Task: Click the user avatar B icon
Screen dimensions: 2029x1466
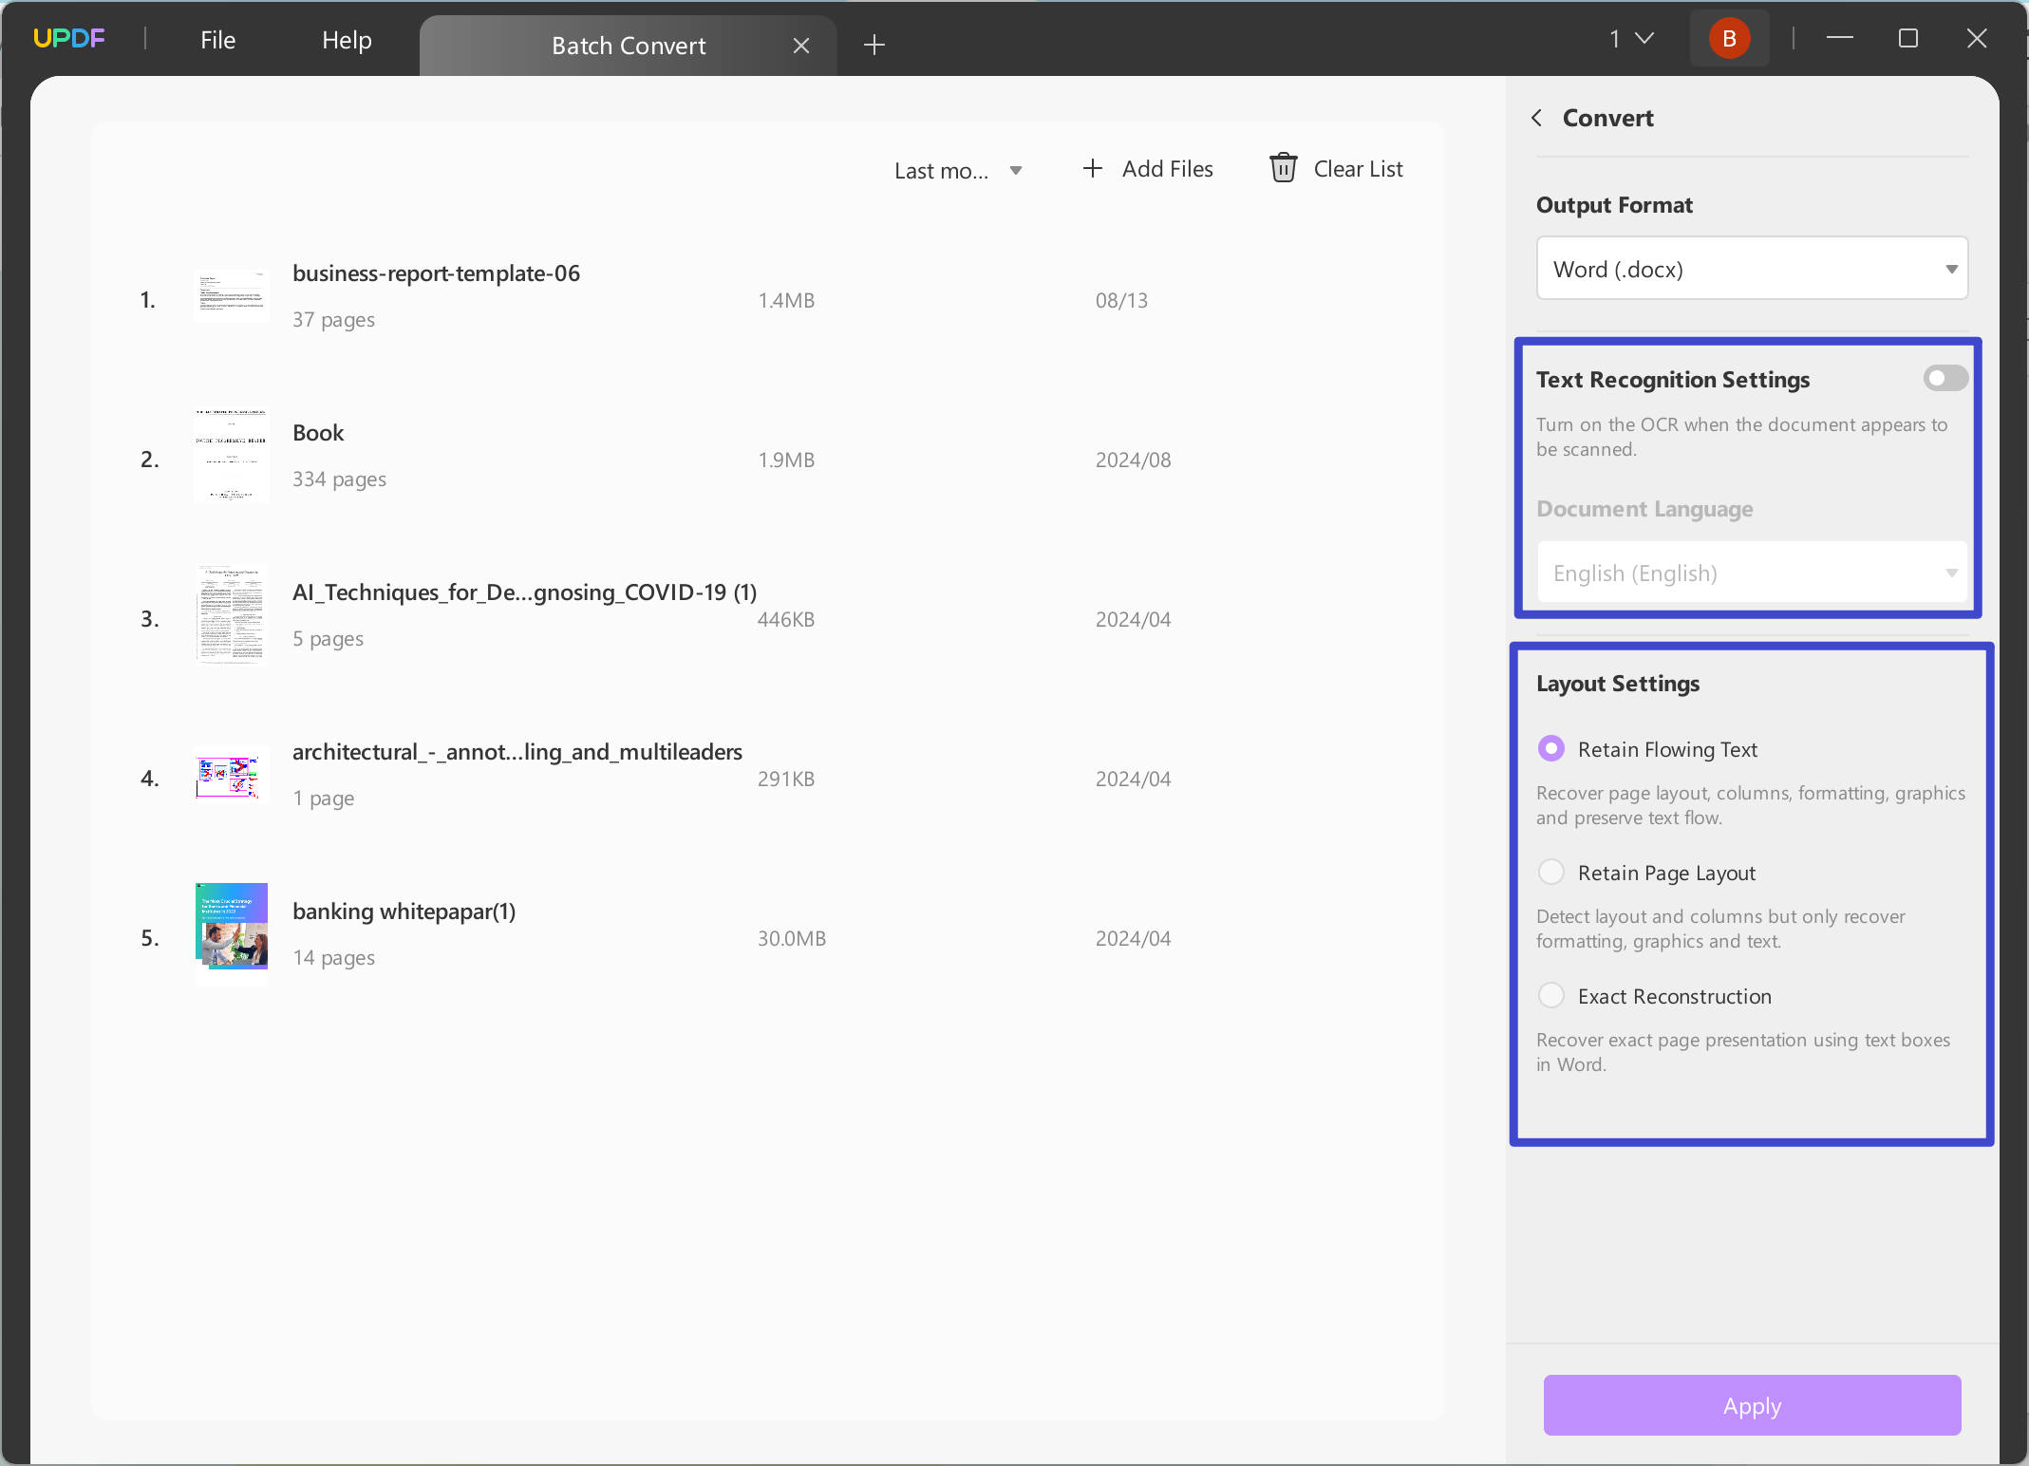Action: coord(1729,37)
